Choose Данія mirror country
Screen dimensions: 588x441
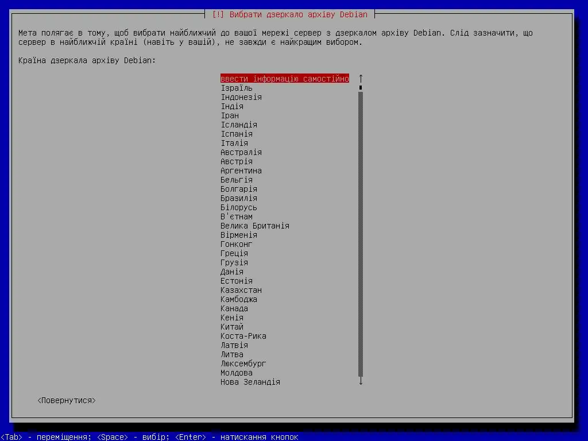232,272
